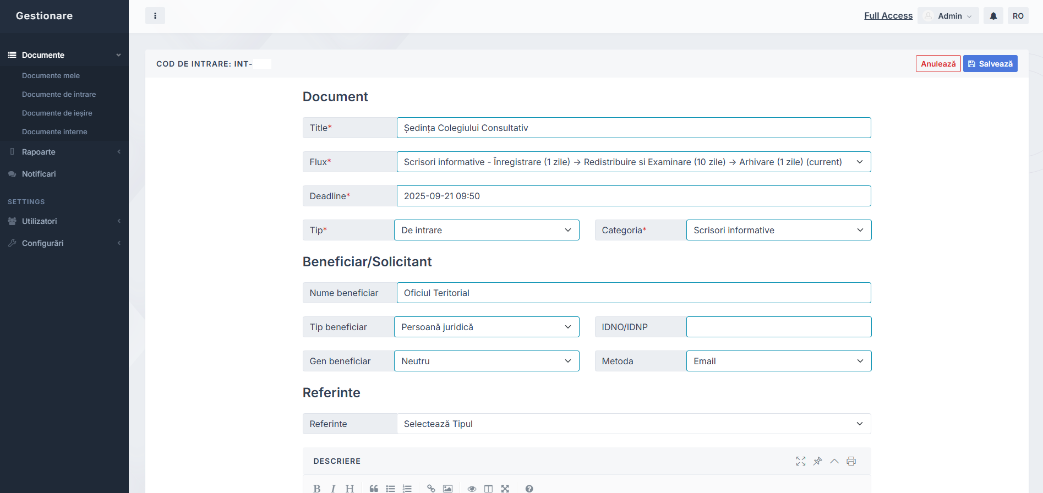This screenshot has width=1043, height=493.
Task: Click the notifications bell icon
Action: (993, 16)
